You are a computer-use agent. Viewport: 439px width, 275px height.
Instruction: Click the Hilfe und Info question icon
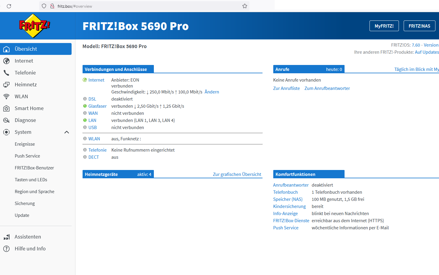tap(6, 249)
